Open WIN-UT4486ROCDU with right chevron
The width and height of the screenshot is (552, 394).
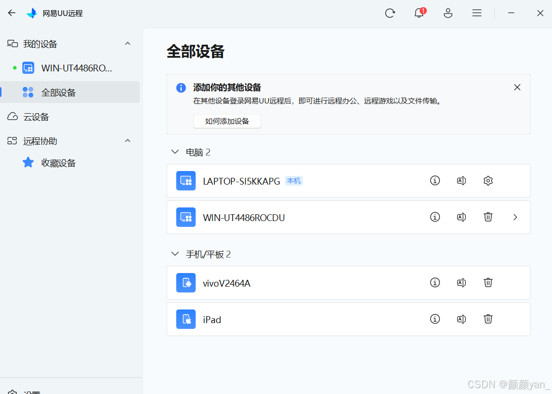[x=515, y=217]
